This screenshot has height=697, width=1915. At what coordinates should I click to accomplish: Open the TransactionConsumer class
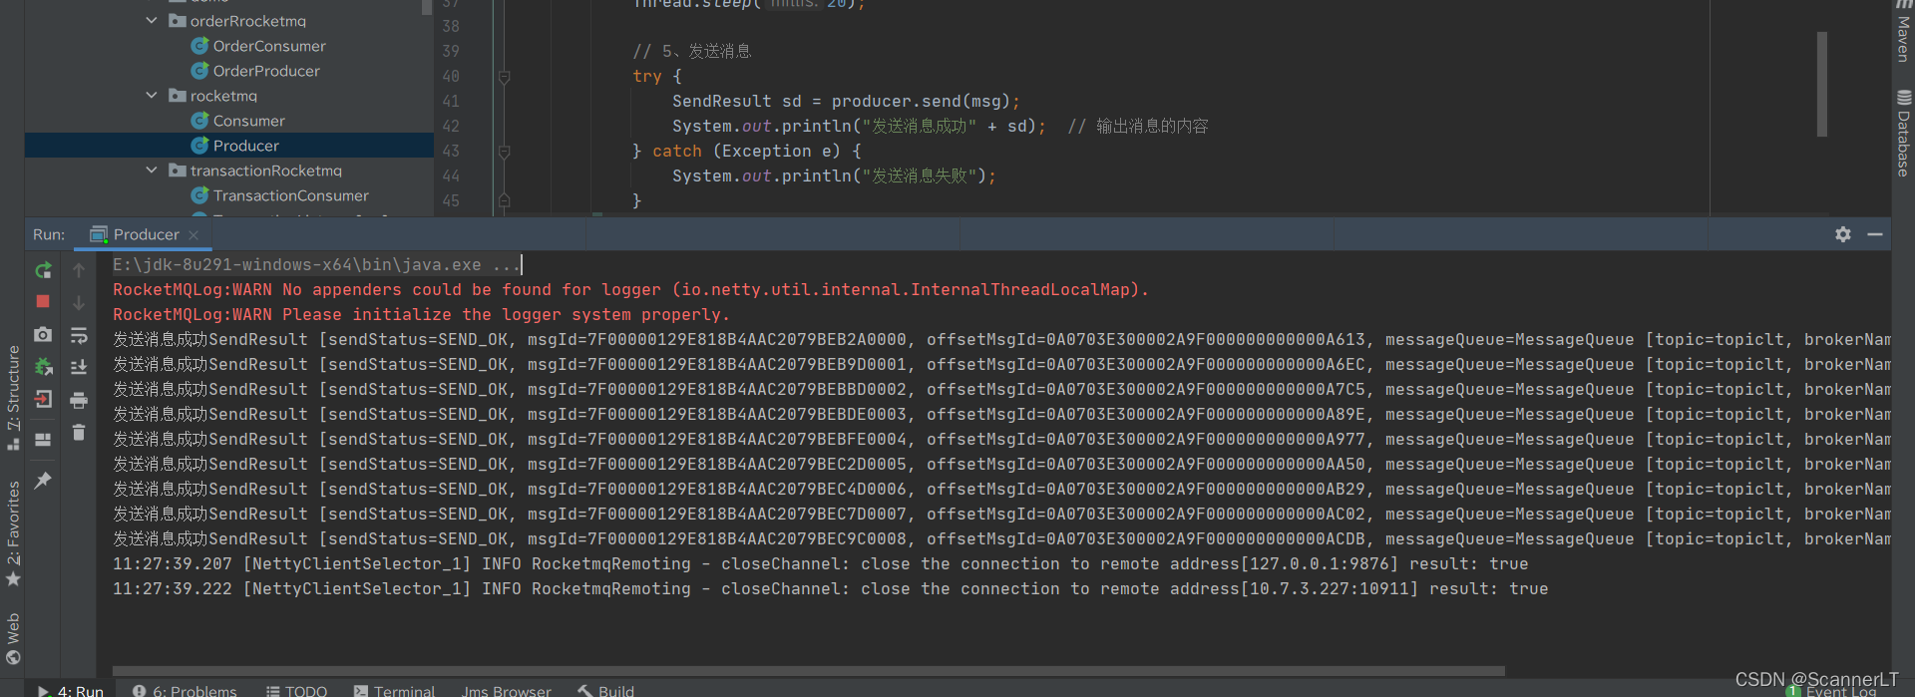(290, 195)
